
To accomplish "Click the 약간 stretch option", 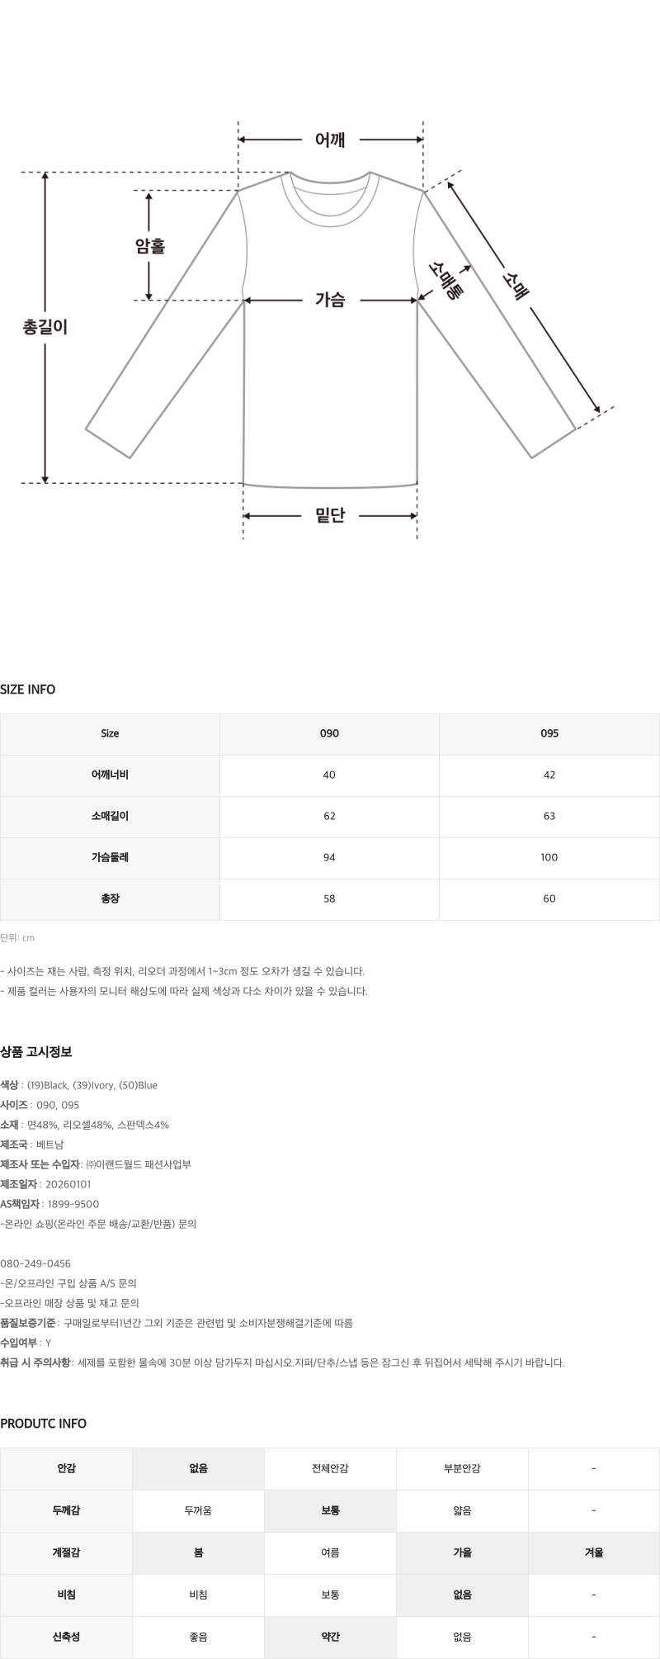I will coord(330,1637).
